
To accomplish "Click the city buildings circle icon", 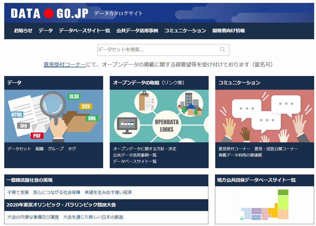I will [190, 104].
